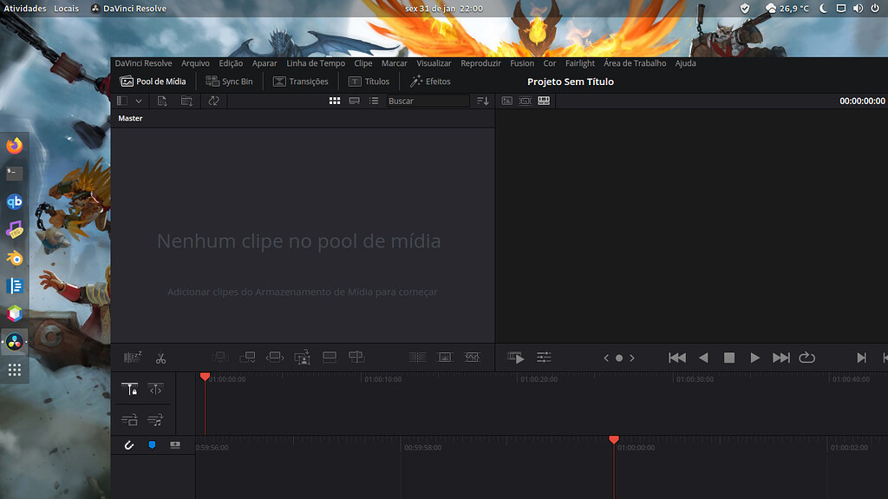
Task: Enable the locked playhead timeline mode
Action: pos(129,389)
